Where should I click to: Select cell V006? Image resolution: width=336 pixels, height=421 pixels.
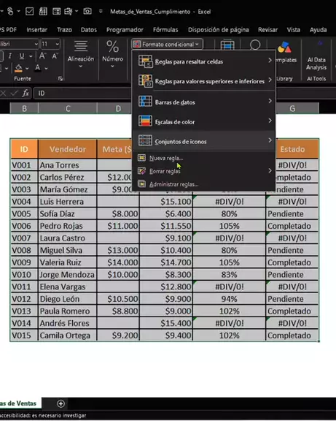coord(24,226)
